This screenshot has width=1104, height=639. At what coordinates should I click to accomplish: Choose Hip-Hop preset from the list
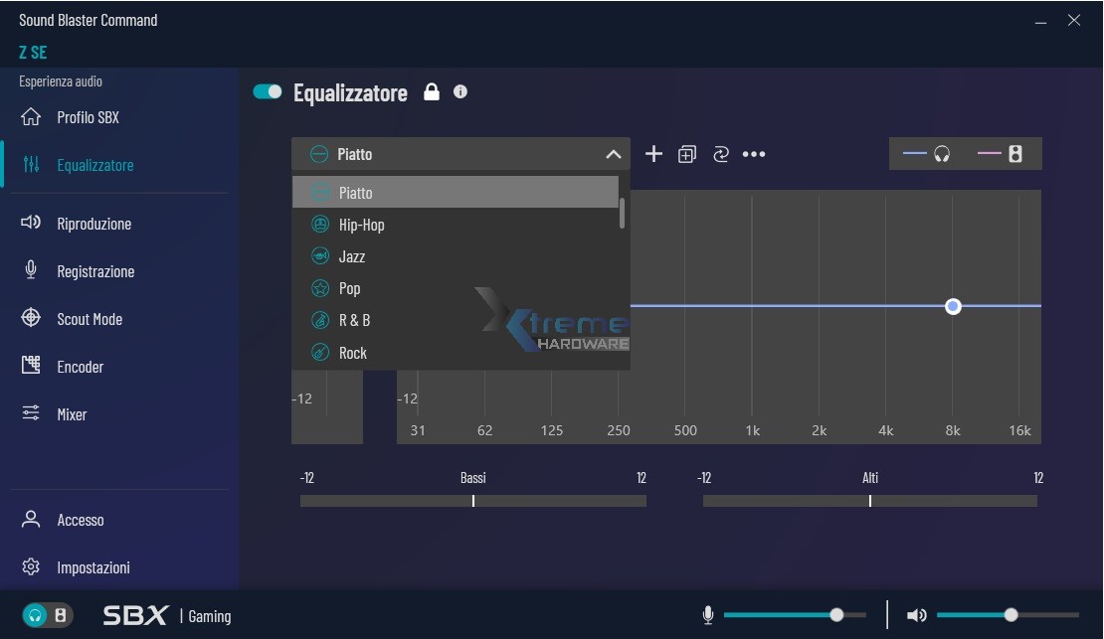point(361,225)
